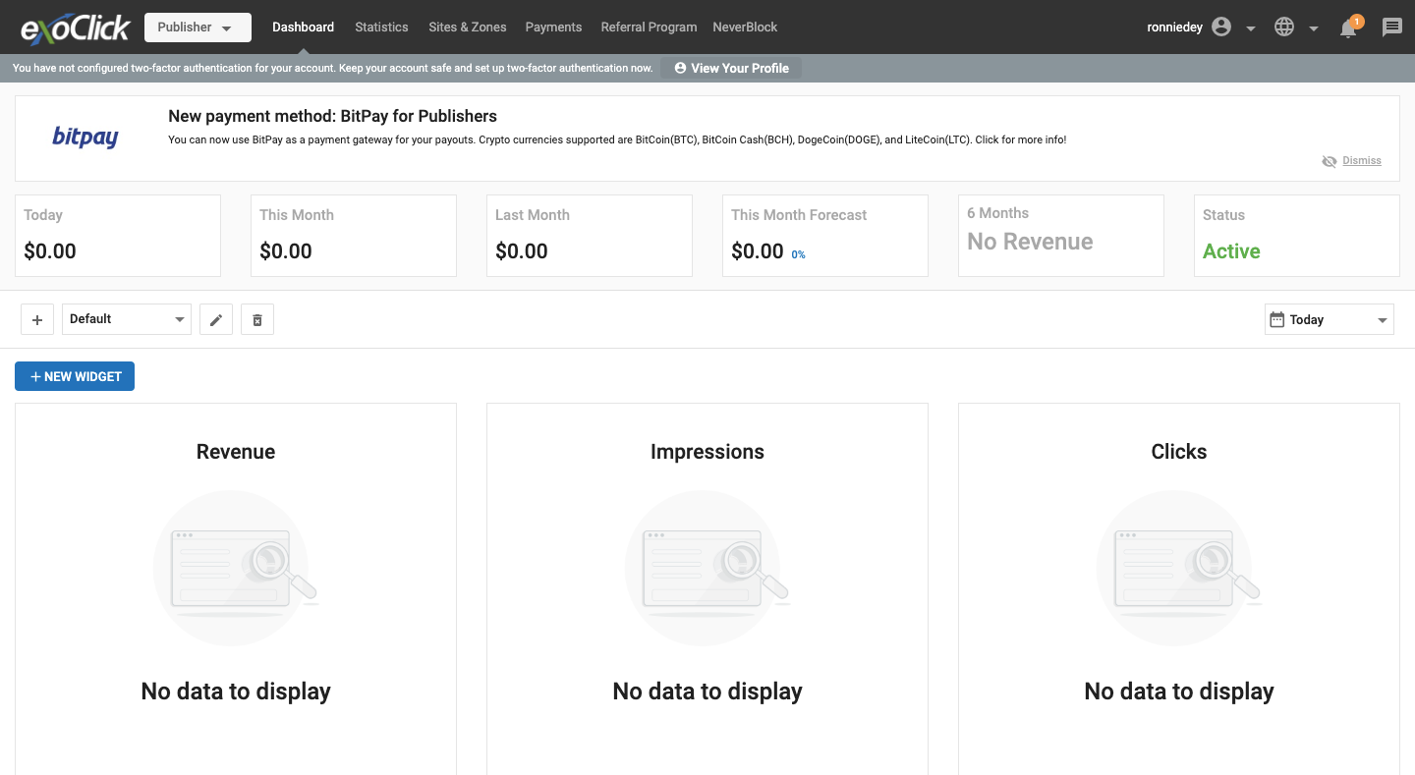Dismiss the BitPay announcement

pyautogui.click(x=1362, y=160)
